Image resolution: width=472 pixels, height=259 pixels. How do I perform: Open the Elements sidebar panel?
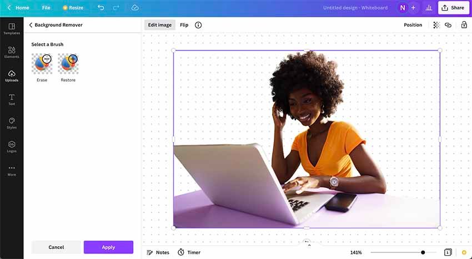[x=12, y=52]
